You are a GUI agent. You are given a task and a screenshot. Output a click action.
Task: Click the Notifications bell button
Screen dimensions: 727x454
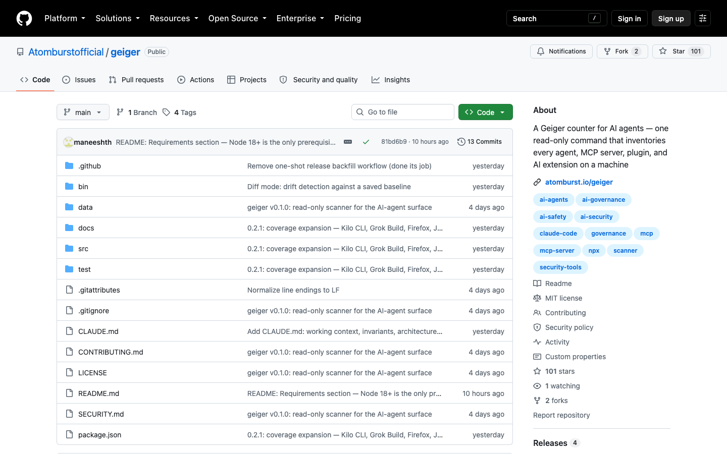[x=561, y=51]
